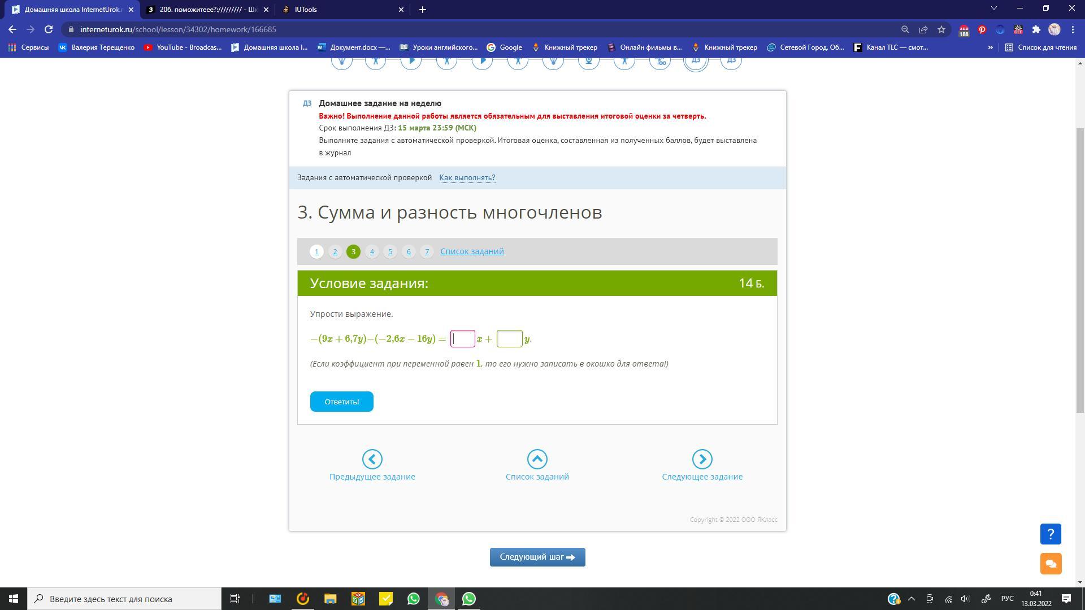Switch to the '206. поможитеее' tab
The image size is (1085, 610).
[x=206, y=10]
